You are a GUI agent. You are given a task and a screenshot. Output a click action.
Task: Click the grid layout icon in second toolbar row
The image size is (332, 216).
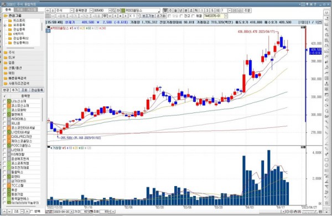coord(48,16)
